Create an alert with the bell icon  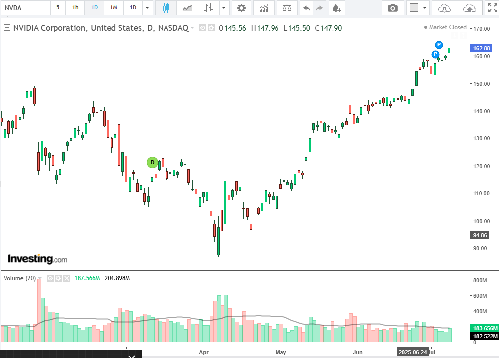pyautogui.click(x=336, y=8)
